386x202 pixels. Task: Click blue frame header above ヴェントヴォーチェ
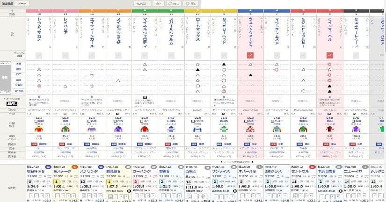click(x=251, y=11)
